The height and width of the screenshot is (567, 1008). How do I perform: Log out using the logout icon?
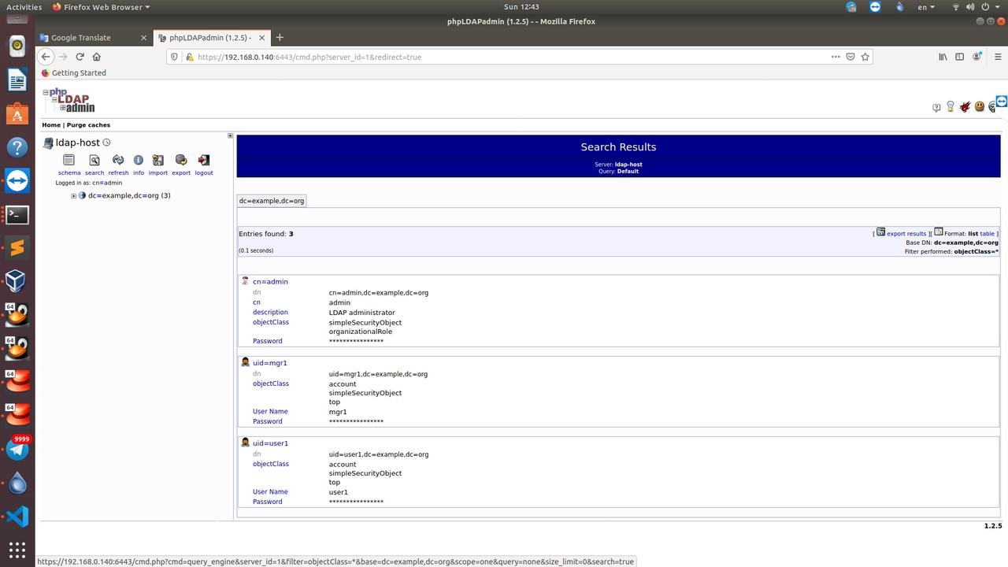[204, 161]
